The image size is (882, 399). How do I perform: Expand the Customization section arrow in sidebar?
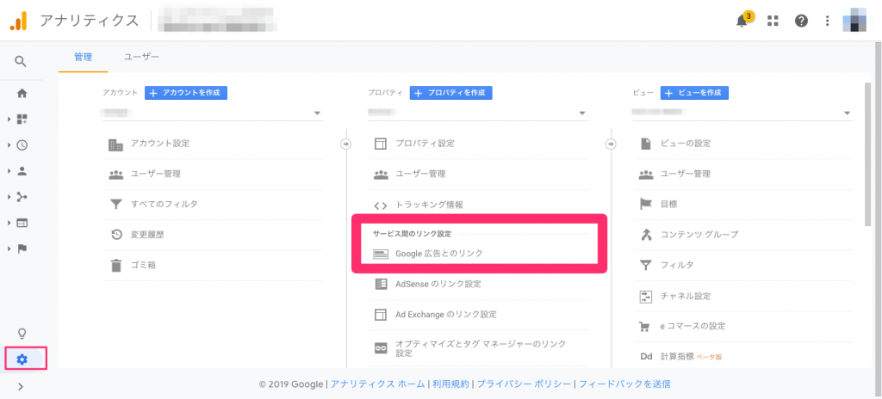tap(9, 120)
